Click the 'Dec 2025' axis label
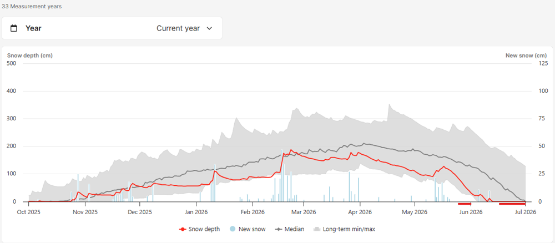555x243 pixels. pyautogui.click(x=140, y=212)
